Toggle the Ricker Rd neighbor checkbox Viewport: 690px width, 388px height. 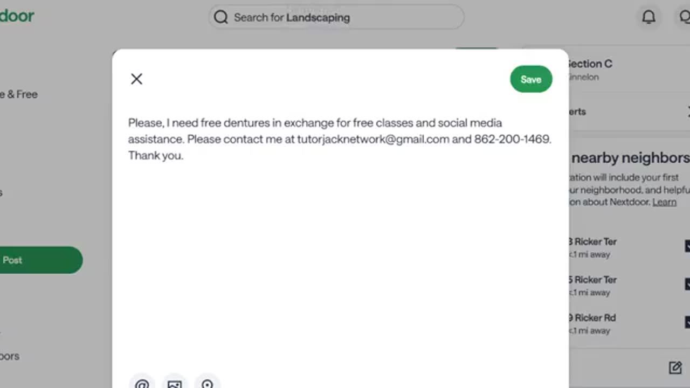pos(687,322)
